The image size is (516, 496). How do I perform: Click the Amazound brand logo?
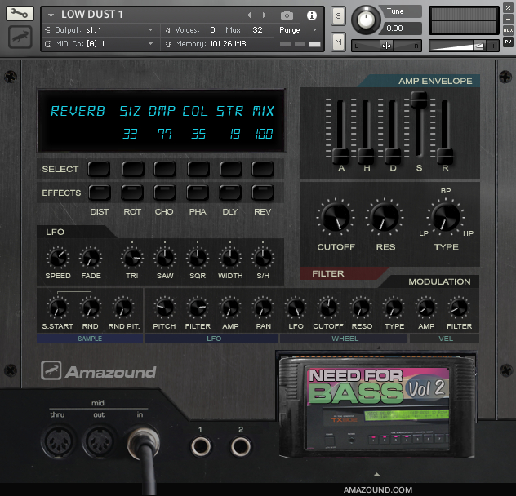click(x=99, y=371)
